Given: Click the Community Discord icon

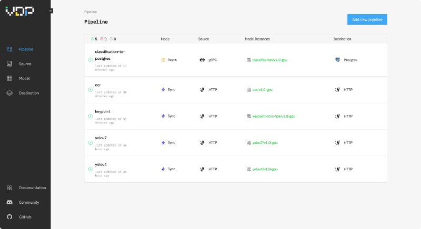Looking at the screenshot, I should click(x=9, y=202).
